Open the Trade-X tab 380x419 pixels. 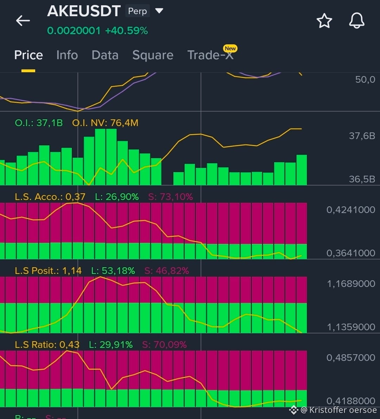pyautogui.click(x=210, y=55)
